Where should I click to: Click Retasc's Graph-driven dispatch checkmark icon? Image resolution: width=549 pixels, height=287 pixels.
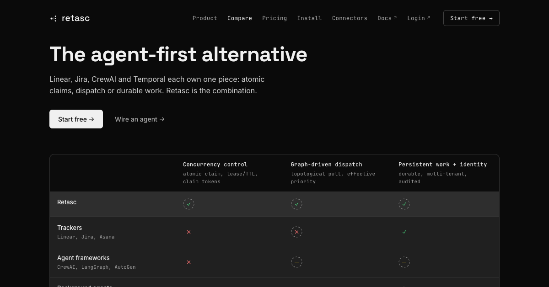[296, 204]
